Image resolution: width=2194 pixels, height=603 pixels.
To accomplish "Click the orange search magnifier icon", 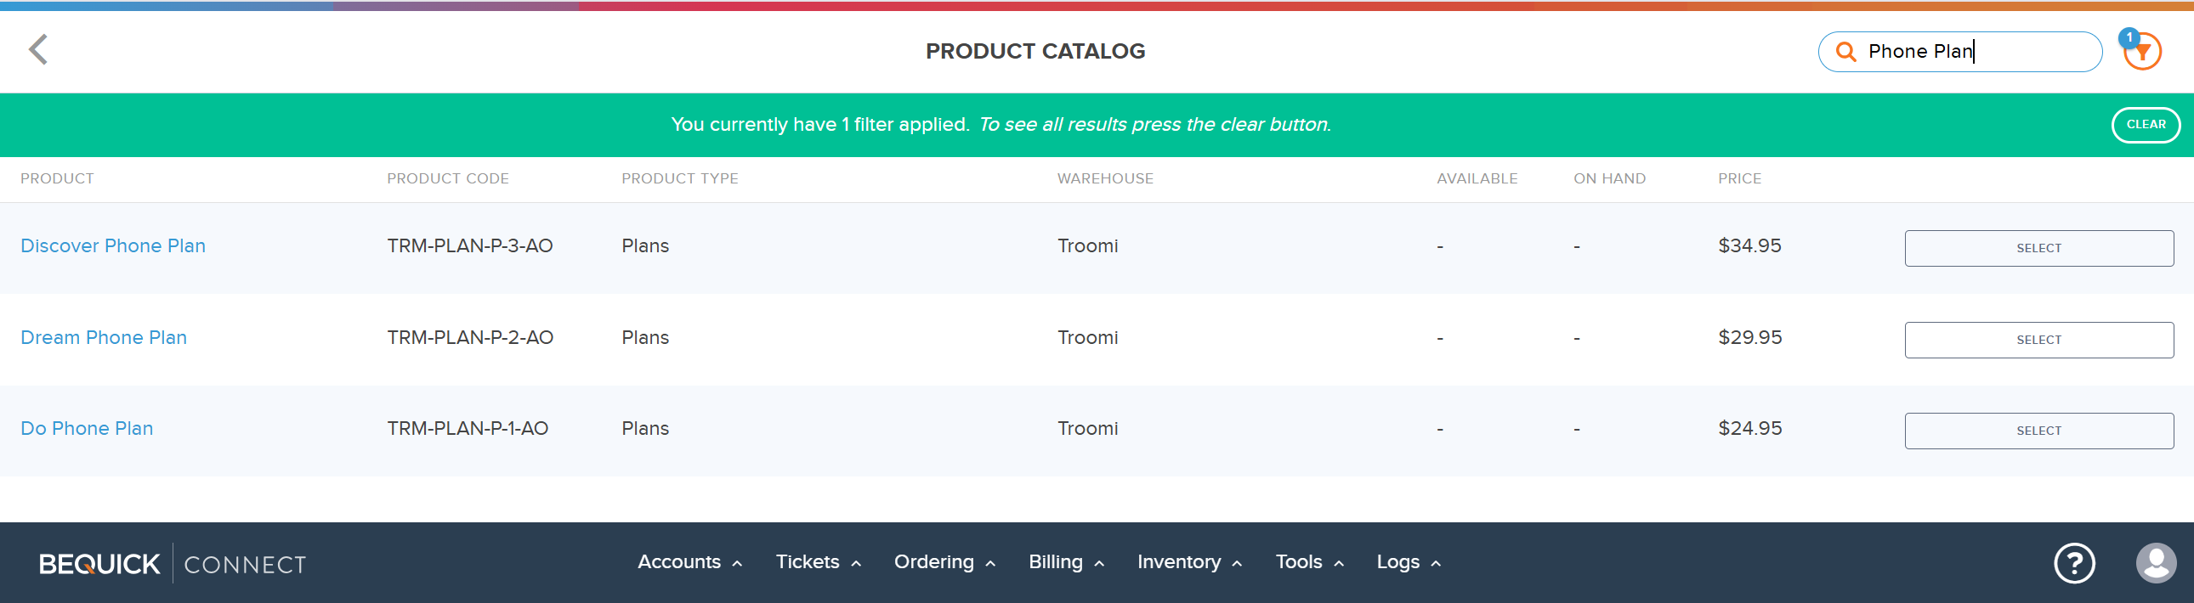I will [1845, 52].
